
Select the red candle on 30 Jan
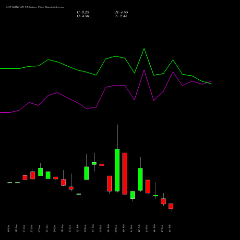pyautogui.click(x=63, y=182)
